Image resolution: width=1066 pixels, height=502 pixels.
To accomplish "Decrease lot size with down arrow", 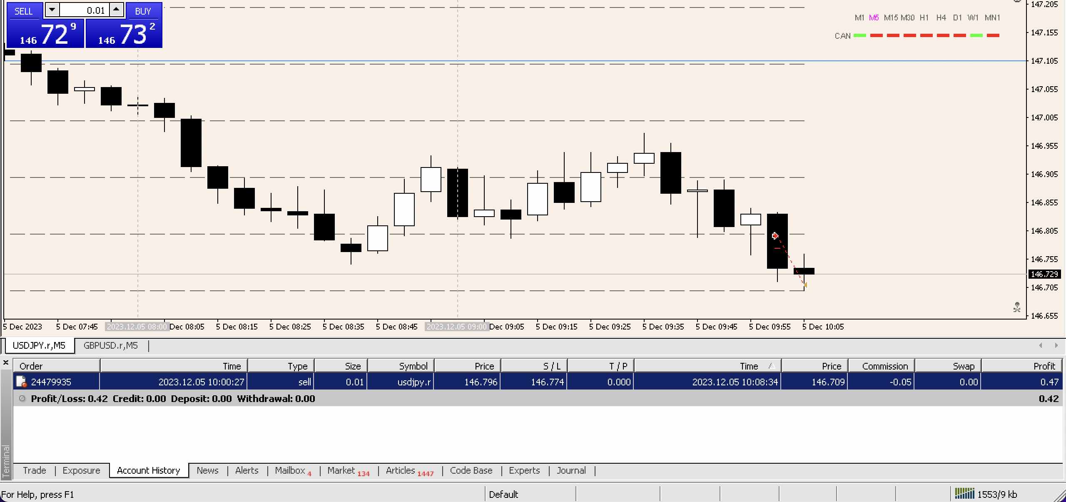I will click(52, 10).
